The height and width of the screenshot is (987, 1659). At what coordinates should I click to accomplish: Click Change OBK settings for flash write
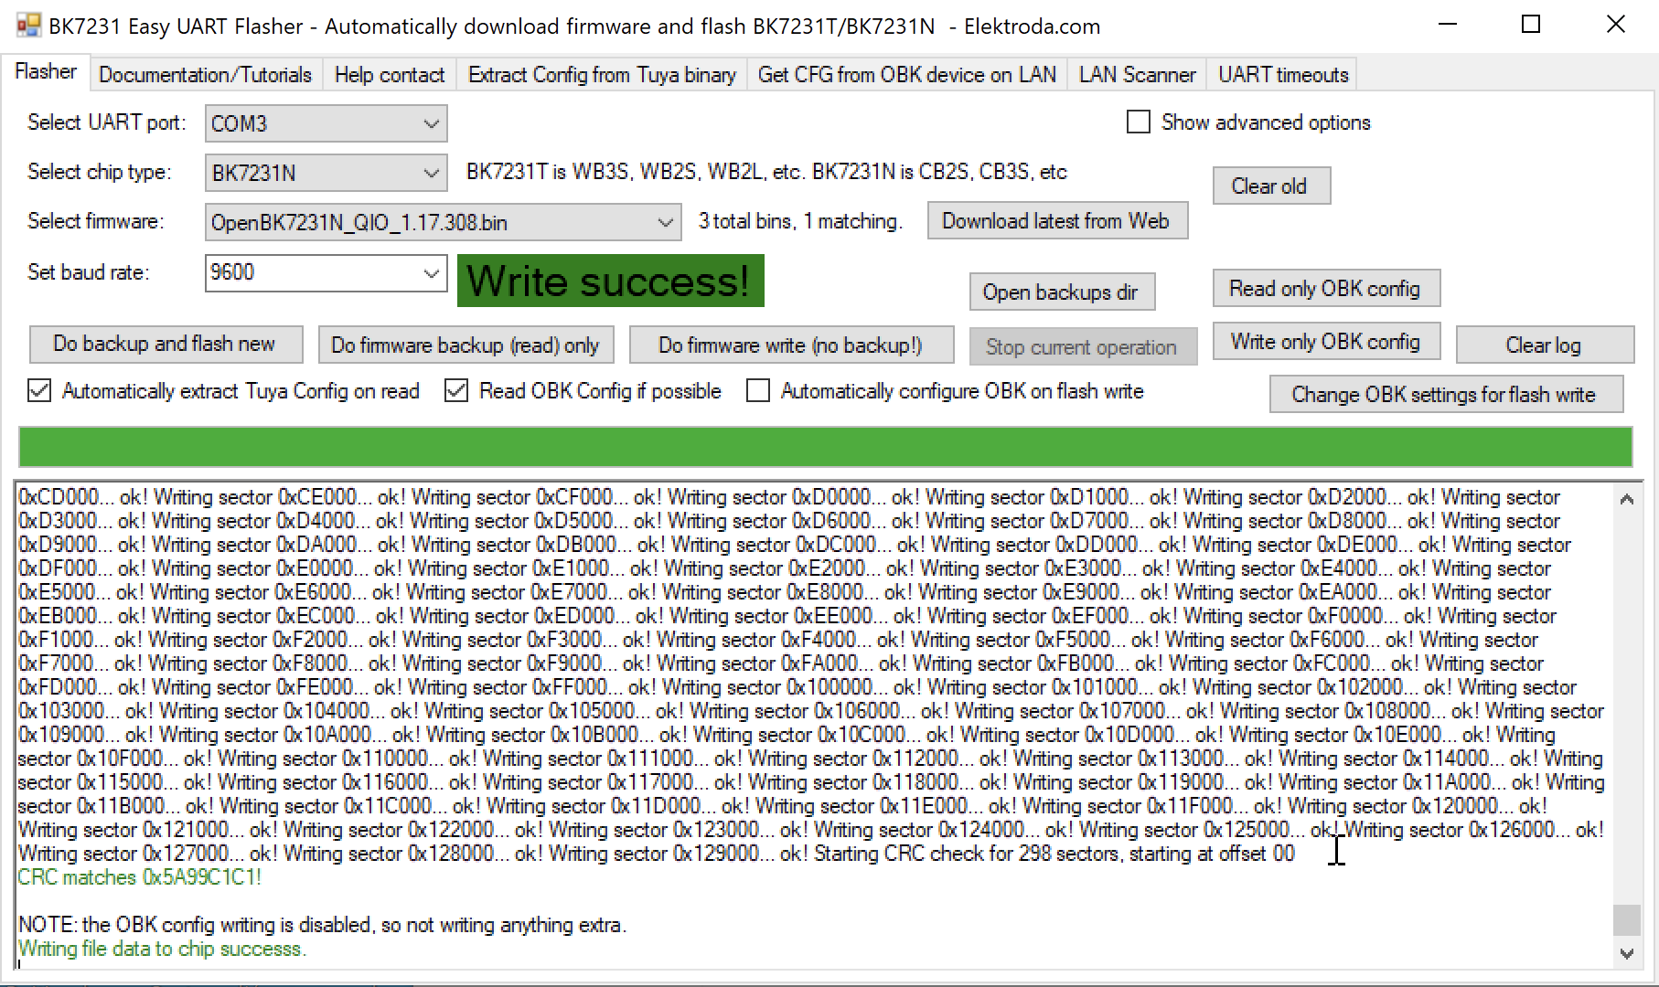click(1446, 394)
